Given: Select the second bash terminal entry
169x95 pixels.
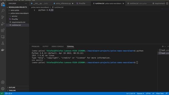Looking at the screenshot, I should click(x=164, y=53).
